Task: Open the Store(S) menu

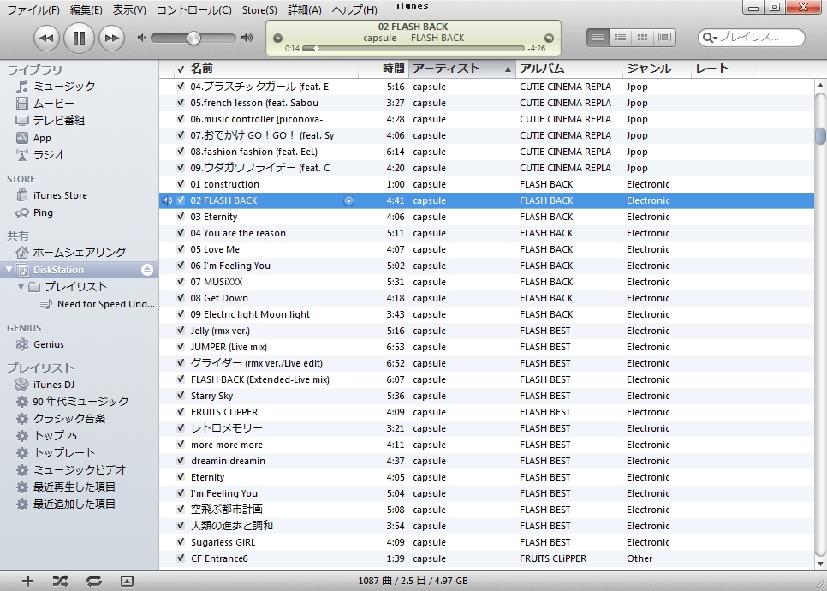Action: [259, 10]
